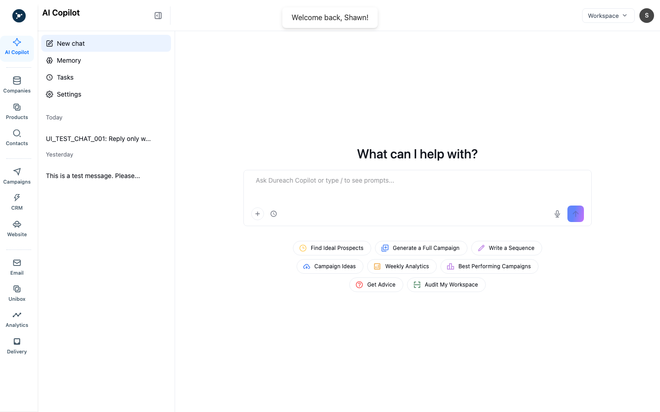This screenshot has height=412, width=660.
Task: Open the Campaigns section
Action: coord(17,176)
